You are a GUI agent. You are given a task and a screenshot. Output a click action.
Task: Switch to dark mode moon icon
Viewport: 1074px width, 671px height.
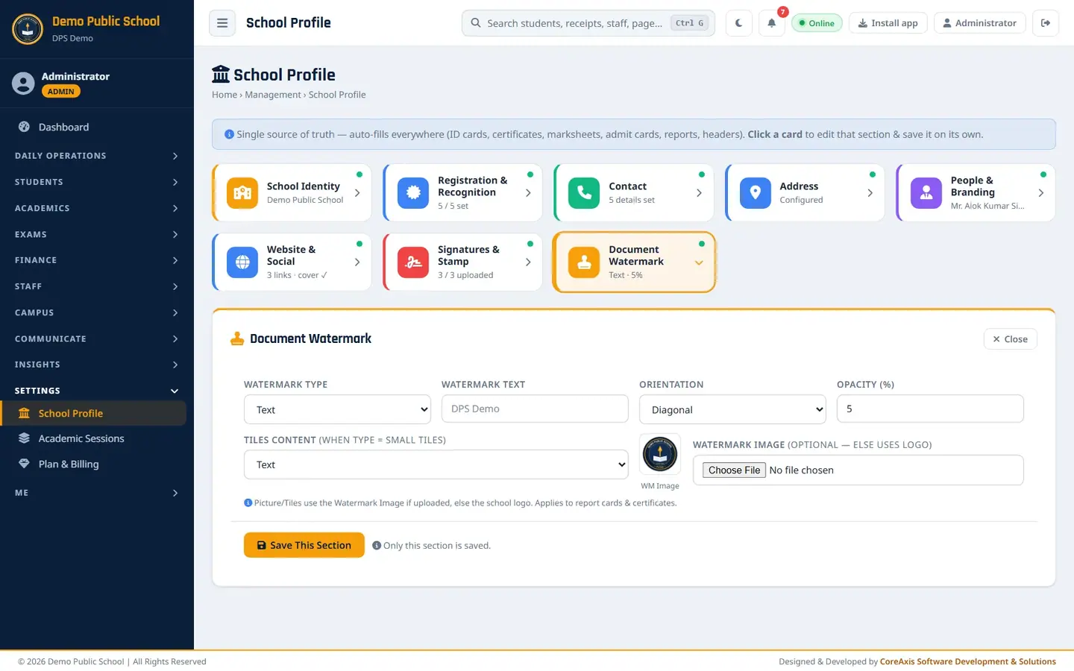tap(739, 23)
